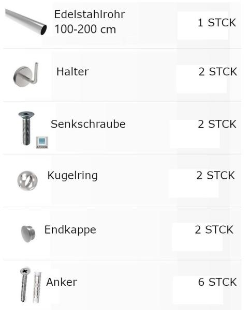Select the Halter item label
Image resolution: width=250 pixels, height=310 pixels.
pos(72,72)
